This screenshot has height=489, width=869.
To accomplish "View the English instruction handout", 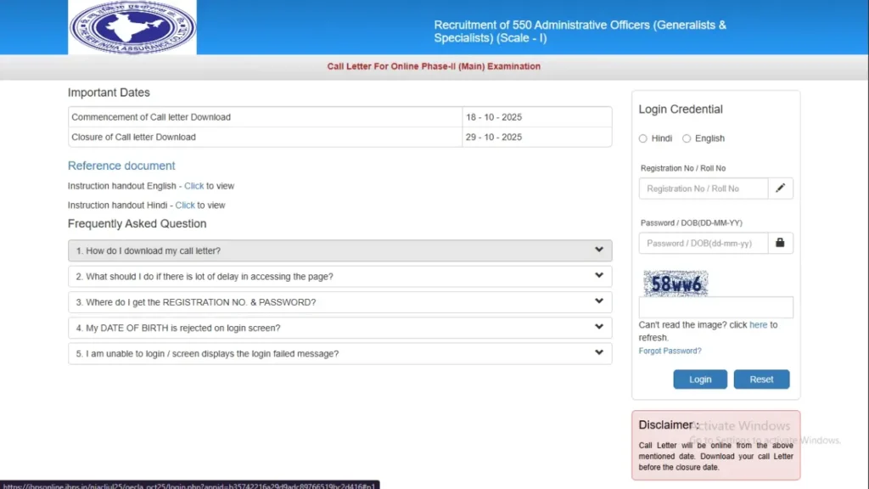I will click(193, 185).
